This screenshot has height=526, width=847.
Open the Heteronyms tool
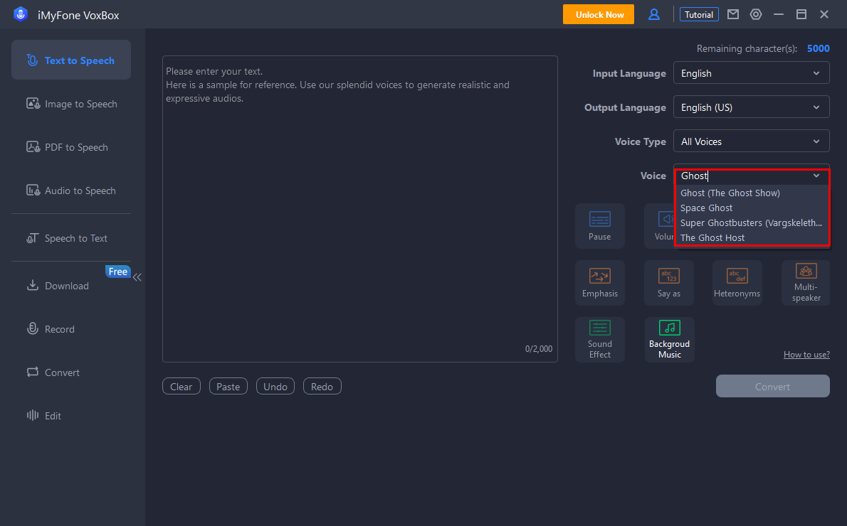(x=737, y=283)
